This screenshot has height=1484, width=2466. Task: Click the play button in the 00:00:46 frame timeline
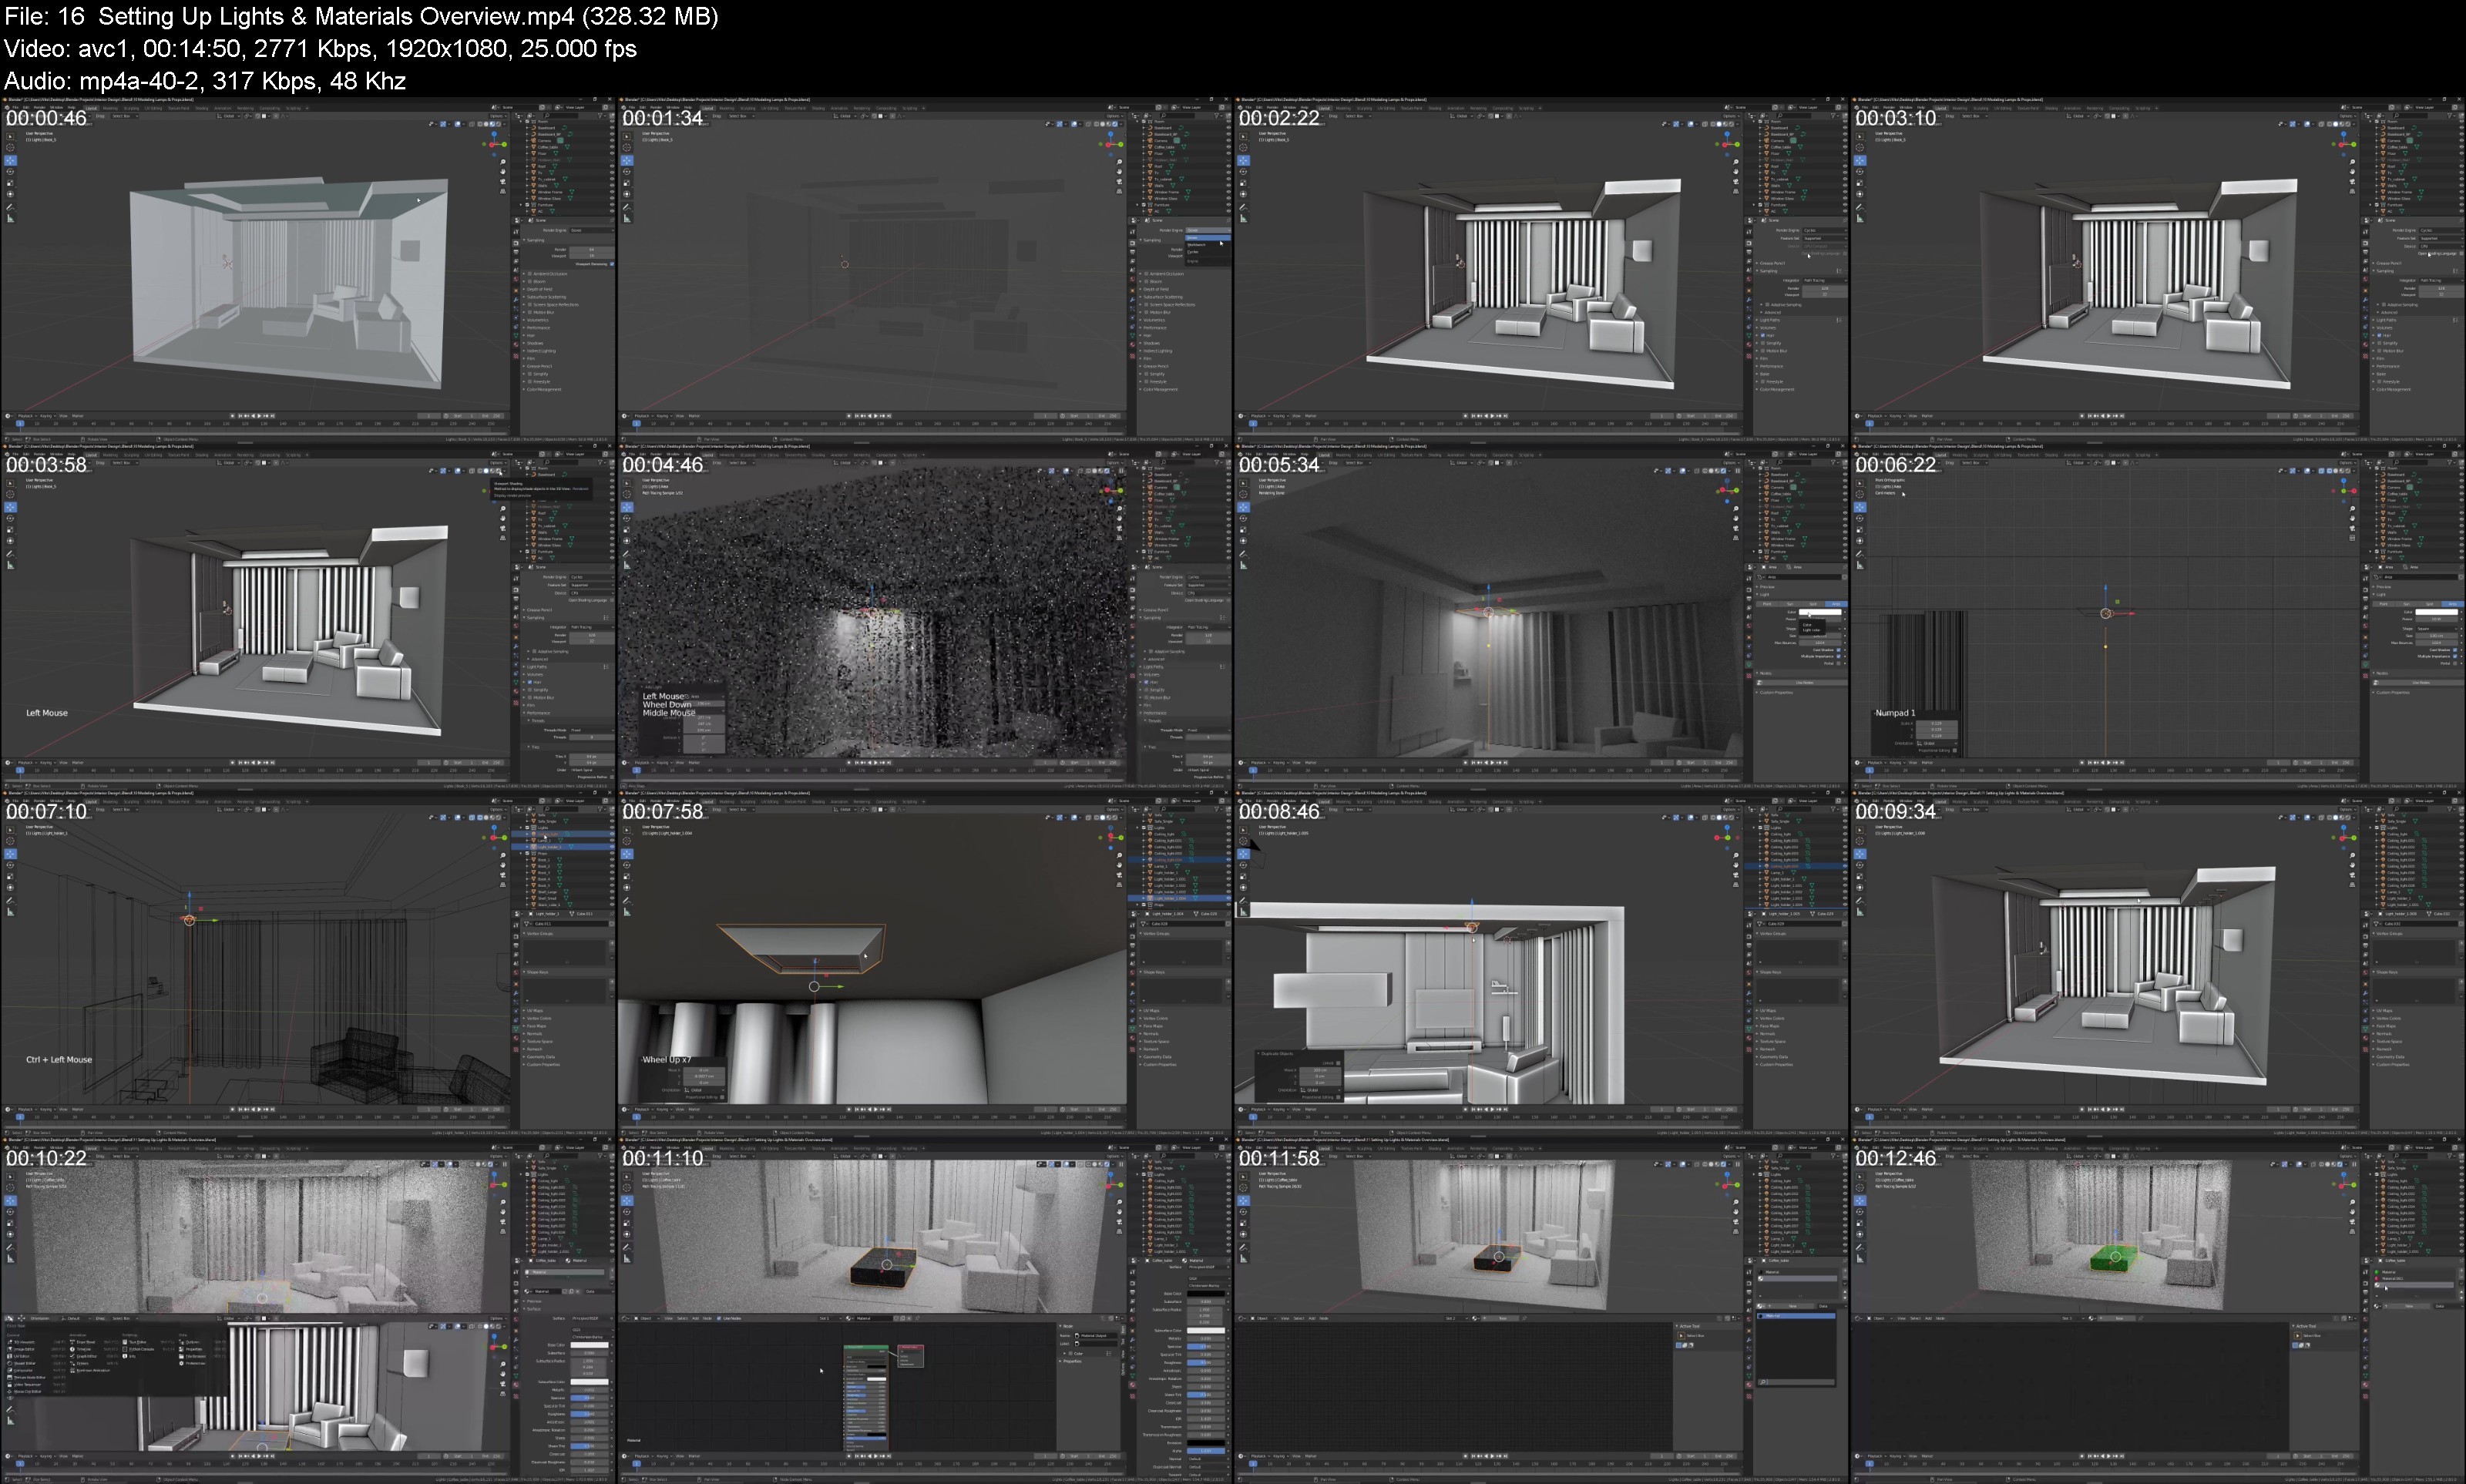(259, 415)
